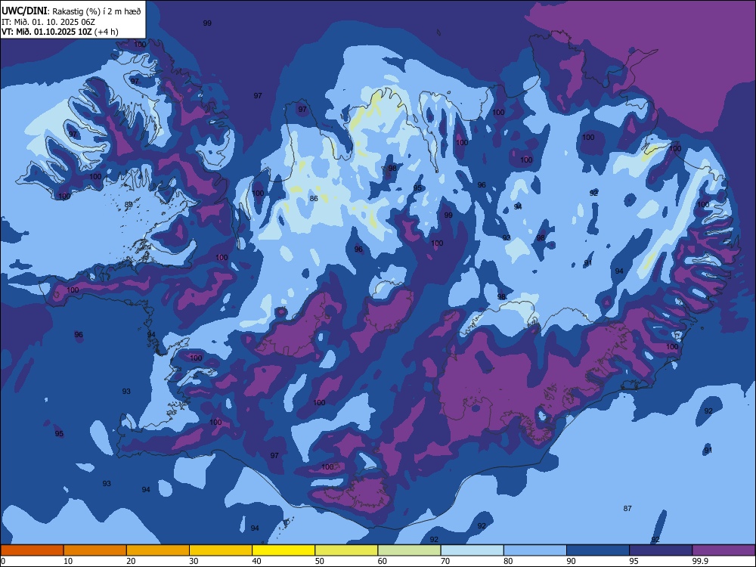Select the purple above-99.9 legend block
Viewport: 756px width, 567px height.
[x=723, y=550]
